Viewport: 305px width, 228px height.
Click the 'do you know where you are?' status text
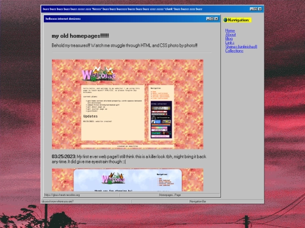(58, 202)
